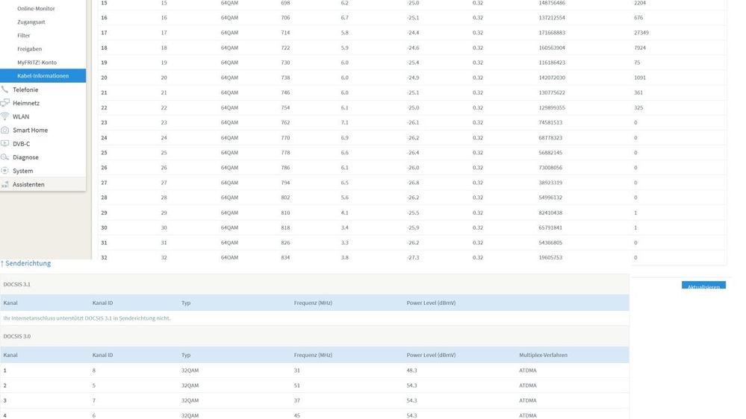Image resolution: width=746 pixels, height=419 pixels.
Task: Click Multiplex-Verfahren column header
Action: 544,355
